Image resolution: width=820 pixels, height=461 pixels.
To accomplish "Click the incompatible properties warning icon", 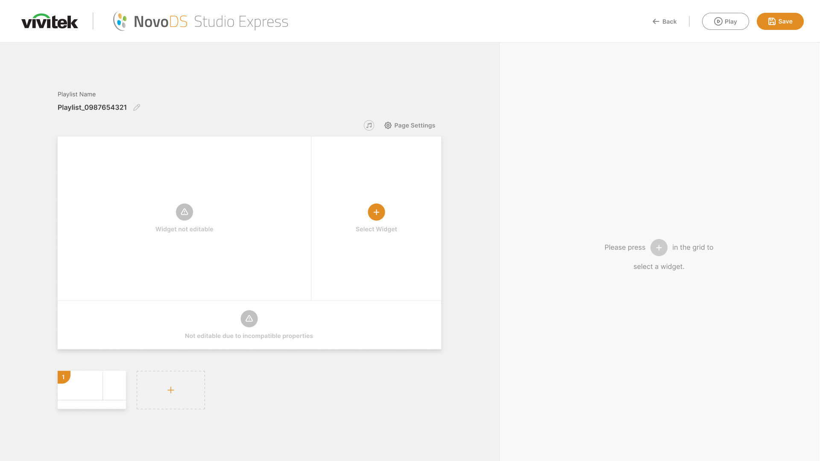I will tap(249, 319).
